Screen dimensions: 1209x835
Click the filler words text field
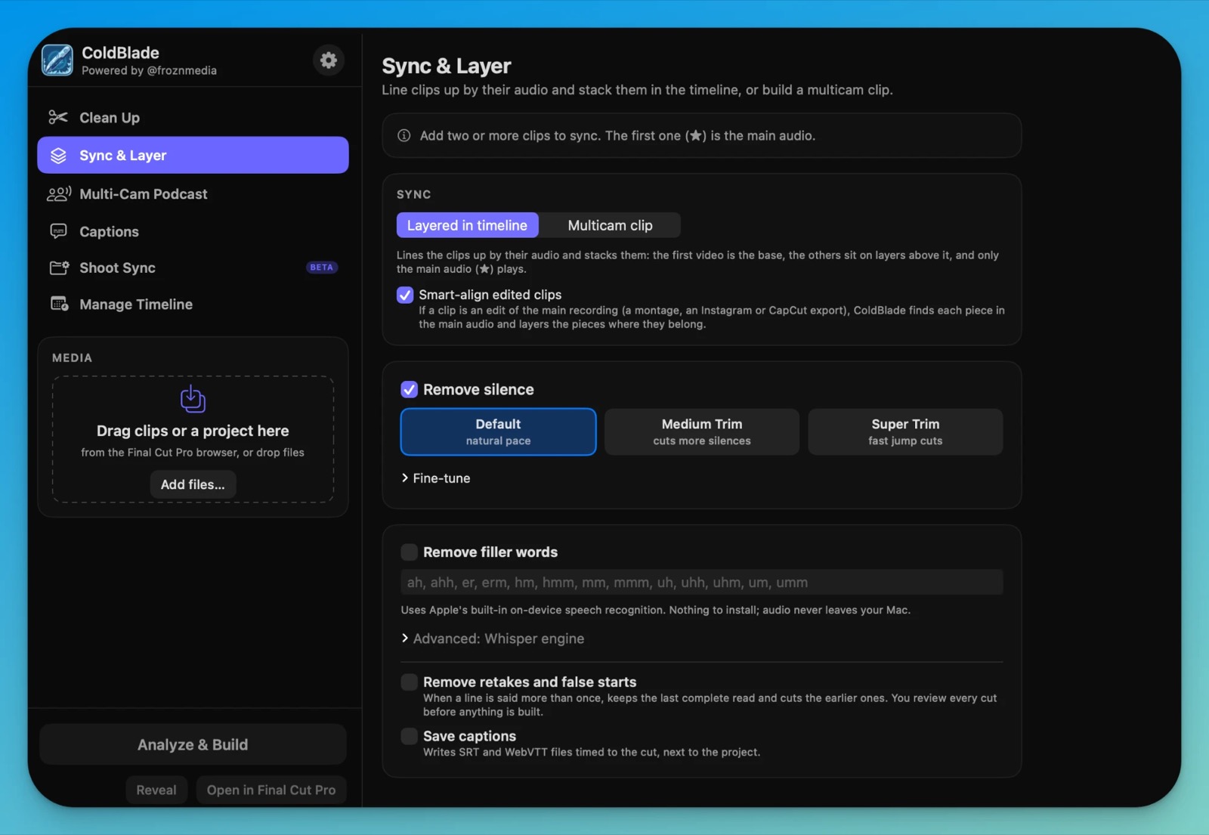[702, 583]
